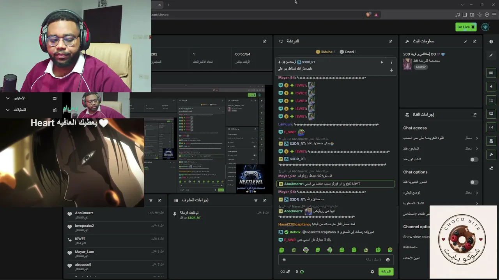
Task: Click the stream info edit pencil
Action: [465, 41]
